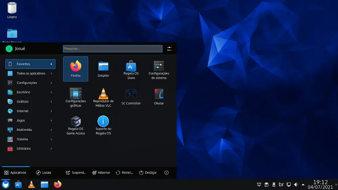Screen dimensions: 338x190
Task: Open Regata OS Game Access
Action: [x=76, y=124]
